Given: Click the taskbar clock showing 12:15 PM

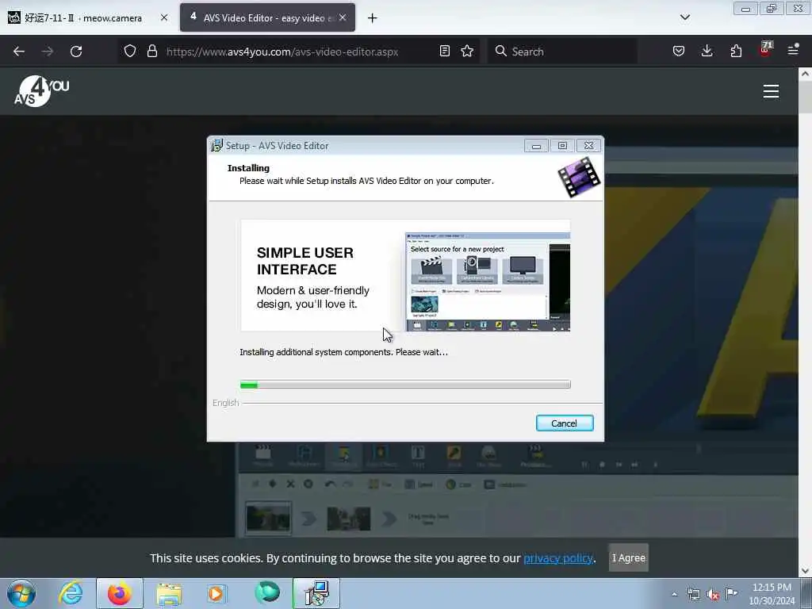Looking at the screenshot, I should tap(772, 594).
